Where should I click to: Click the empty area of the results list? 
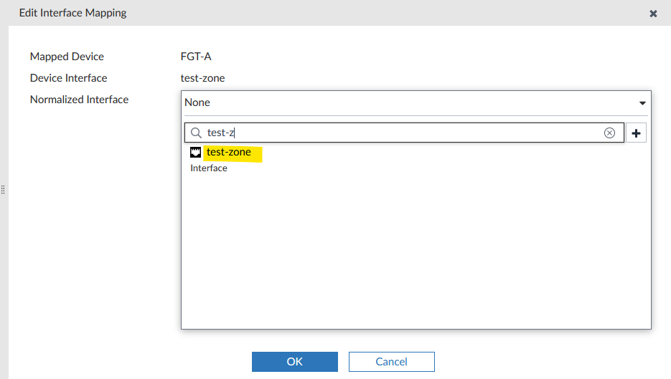click(416, 251)
